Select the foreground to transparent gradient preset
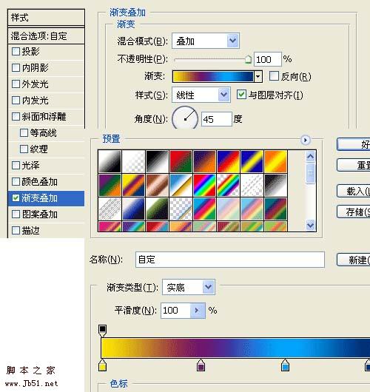Viewport: 370px width, 392px height. click(x=134, y=161)
